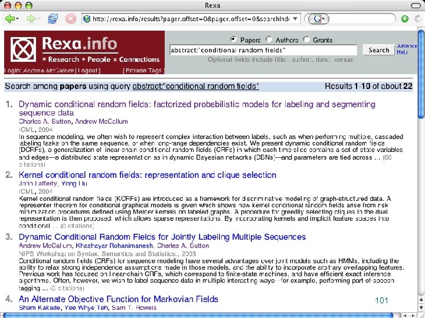Open the Help link
Viewport: 425px width, 318px height.
(402, 52)
